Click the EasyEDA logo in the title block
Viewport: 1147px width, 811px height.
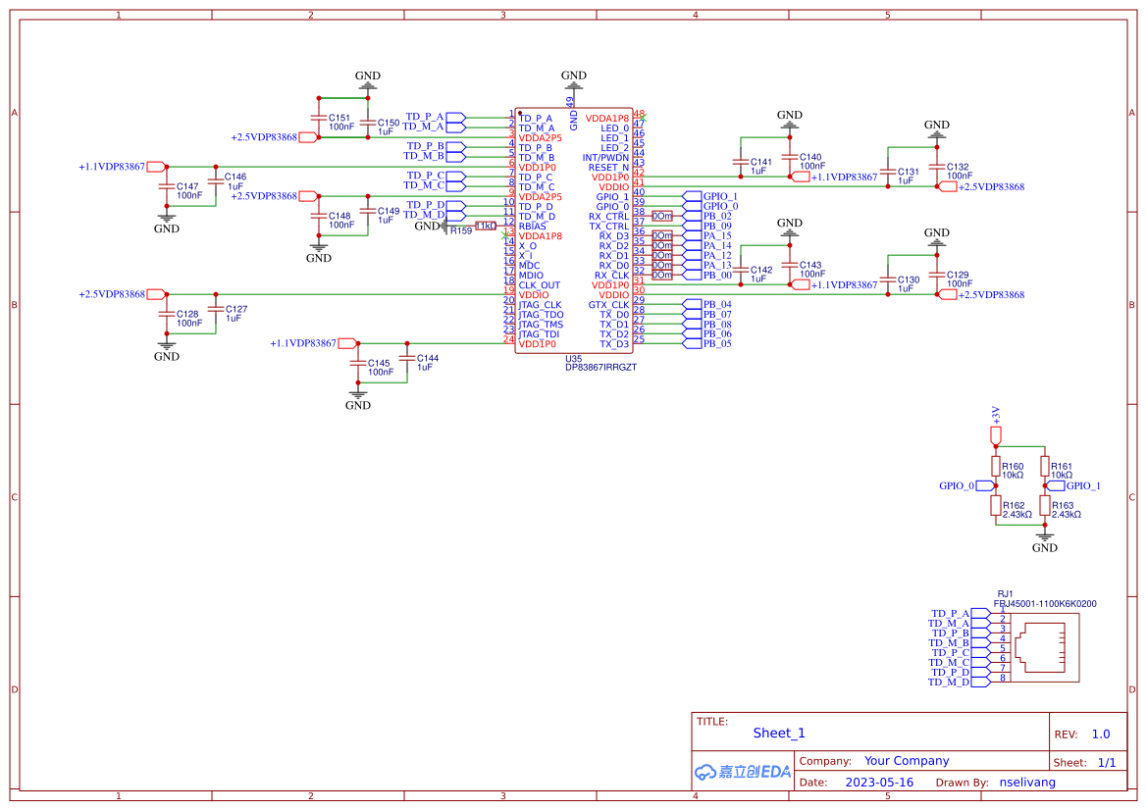pos(743,772)
